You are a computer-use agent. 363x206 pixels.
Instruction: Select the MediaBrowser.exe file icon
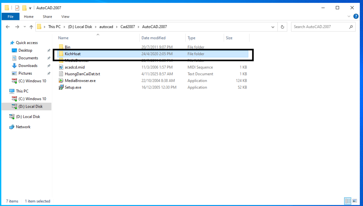(61, 81)
